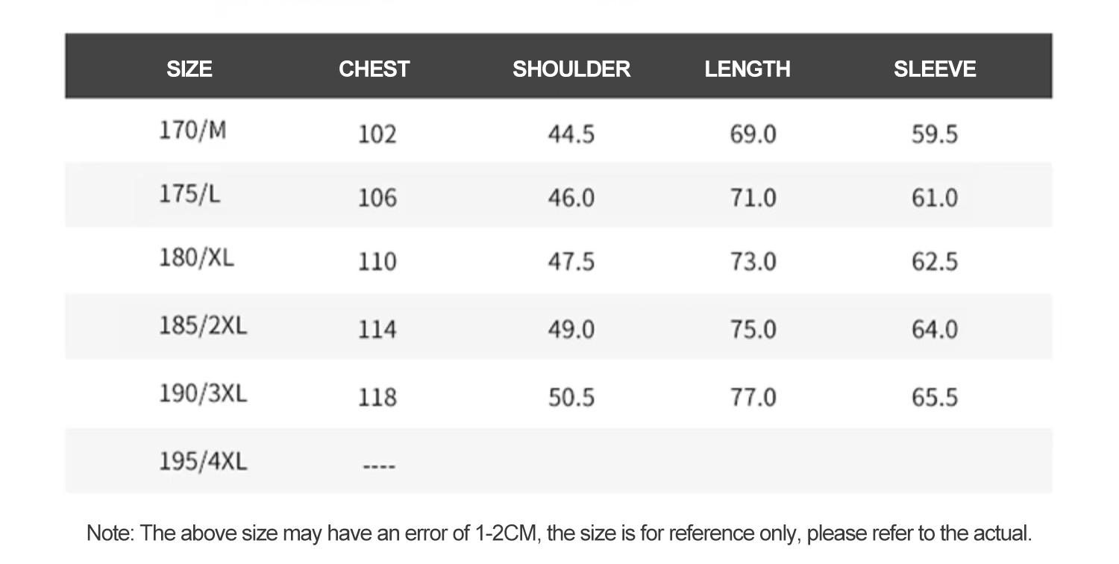Click length value 73.0

(x=753, y=262)
